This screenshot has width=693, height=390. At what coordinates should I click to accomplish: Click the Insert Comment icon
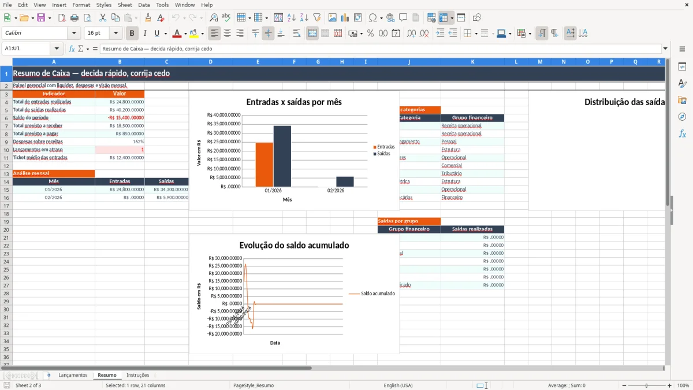[x=404, y=18]
